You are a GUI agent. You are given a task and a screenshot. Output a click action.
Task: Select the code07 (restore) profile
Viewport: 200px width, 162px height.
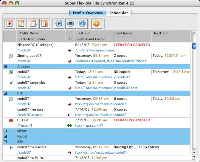31,109
